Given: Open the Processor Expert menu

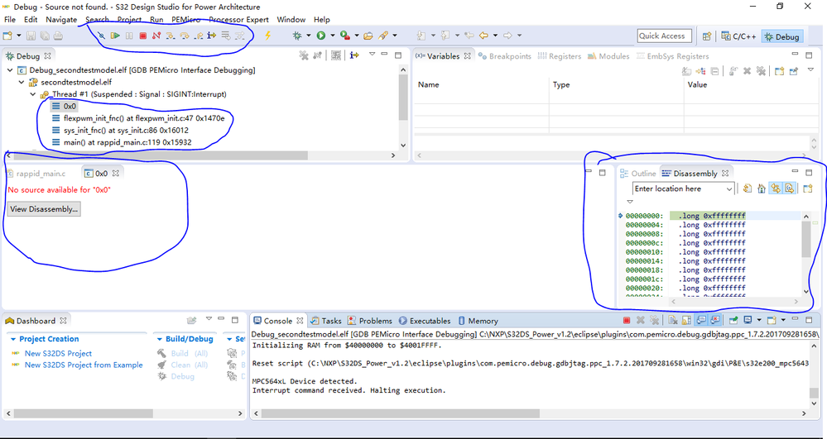Looking at the screenshot, I should pyautogui.click(x=238, y=20).
